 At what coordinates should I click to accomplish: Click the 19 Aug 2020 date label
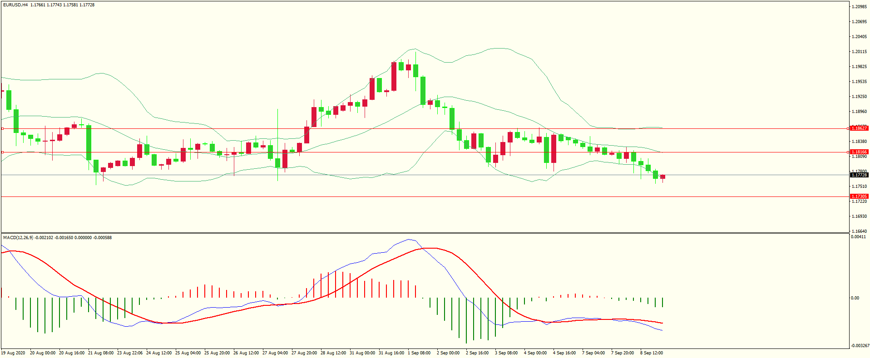click(13, 353)
